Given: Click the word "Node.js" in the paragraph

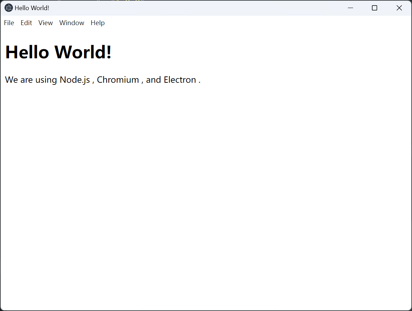Looking at the screenshot, I should coord(75,80).
